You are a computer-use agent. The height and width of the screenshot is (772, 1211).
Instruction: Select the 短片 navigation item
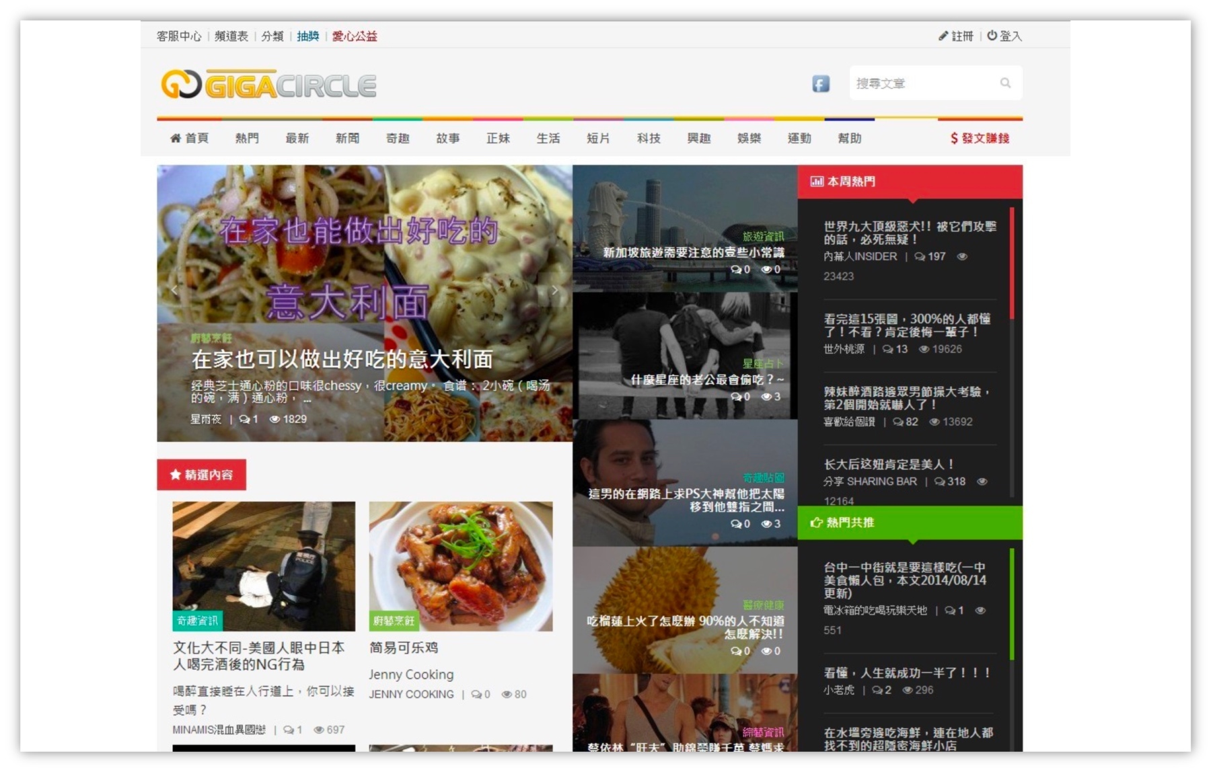point(599,139)
